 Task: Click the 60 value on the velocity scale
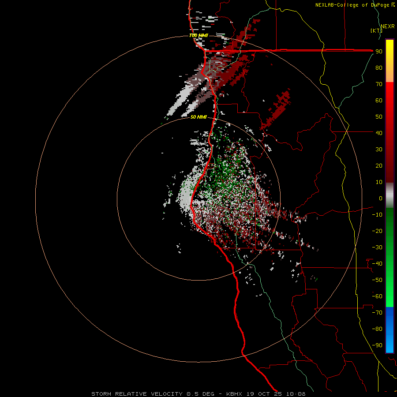[x=379, y=100]
